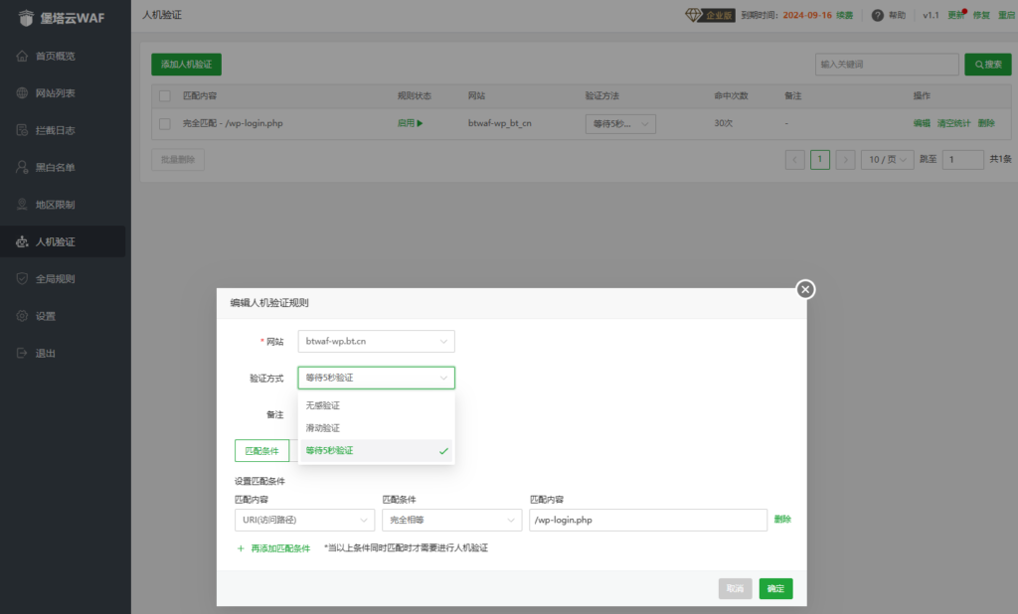Go to next page arrow

coord(845,160)
